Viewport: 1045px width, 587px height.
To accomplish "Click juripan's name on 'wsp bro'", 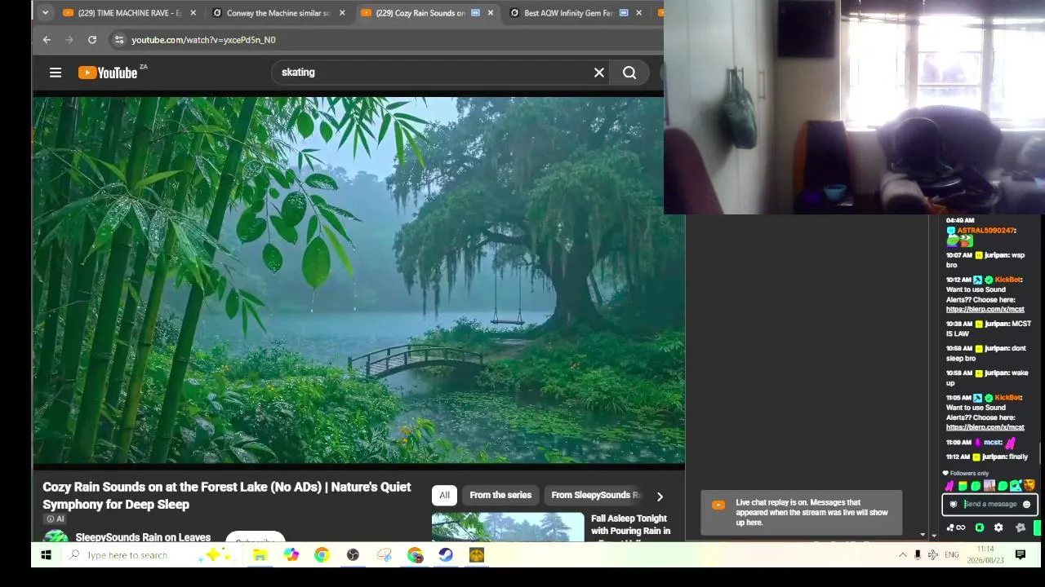I will (x=997, y=255).
